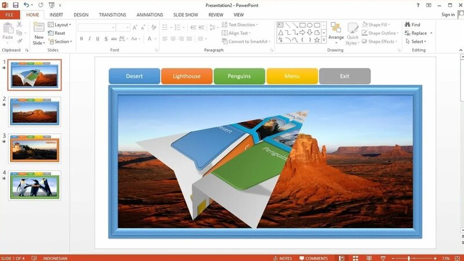Decrease list indent level
Screen dimensions: 464x261
pyautogui.click(x=193, y=27)
